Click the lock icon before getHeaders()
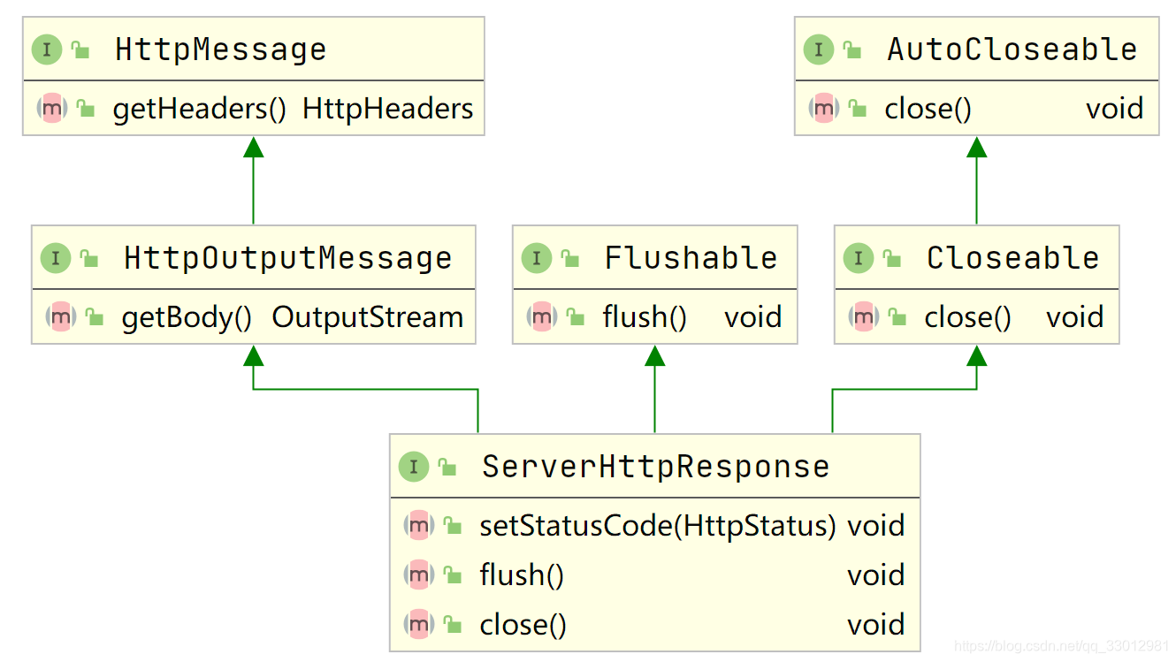Screen dimensions: 1176x662 coord(86,109)
